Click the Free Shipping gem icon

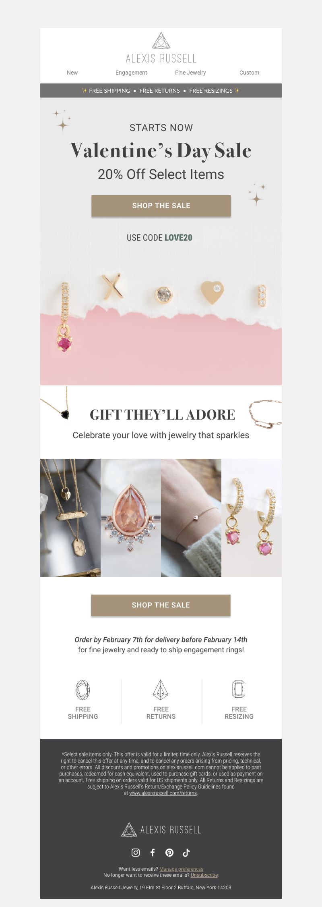[x=83, y=690]
